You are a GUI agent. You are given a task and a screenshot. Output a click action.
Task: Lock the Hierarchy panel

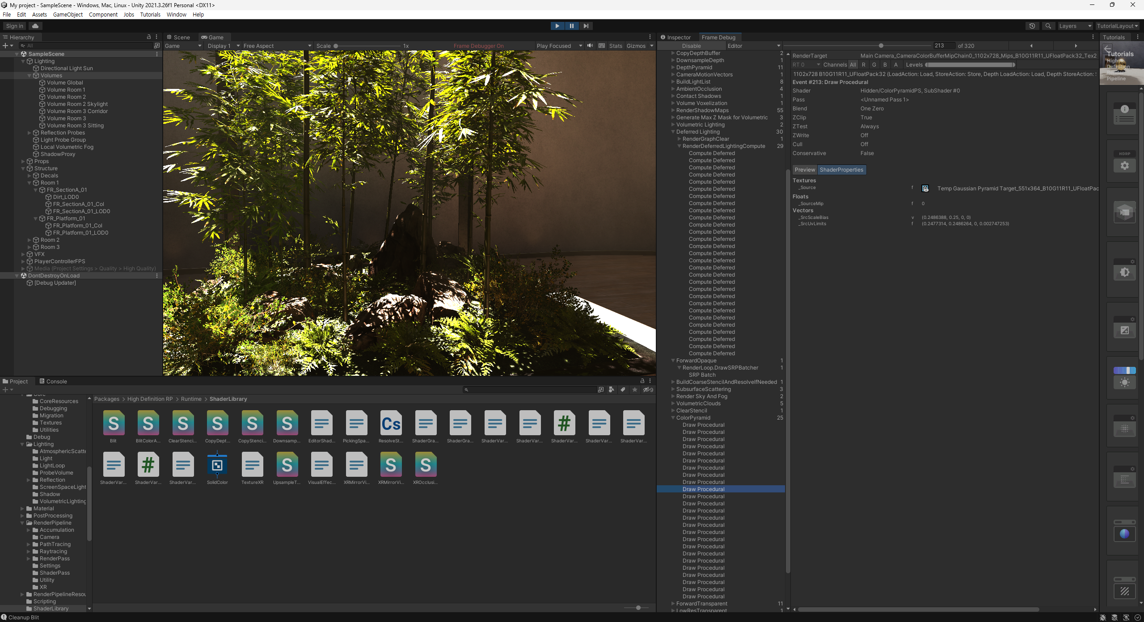pos(149,37)
